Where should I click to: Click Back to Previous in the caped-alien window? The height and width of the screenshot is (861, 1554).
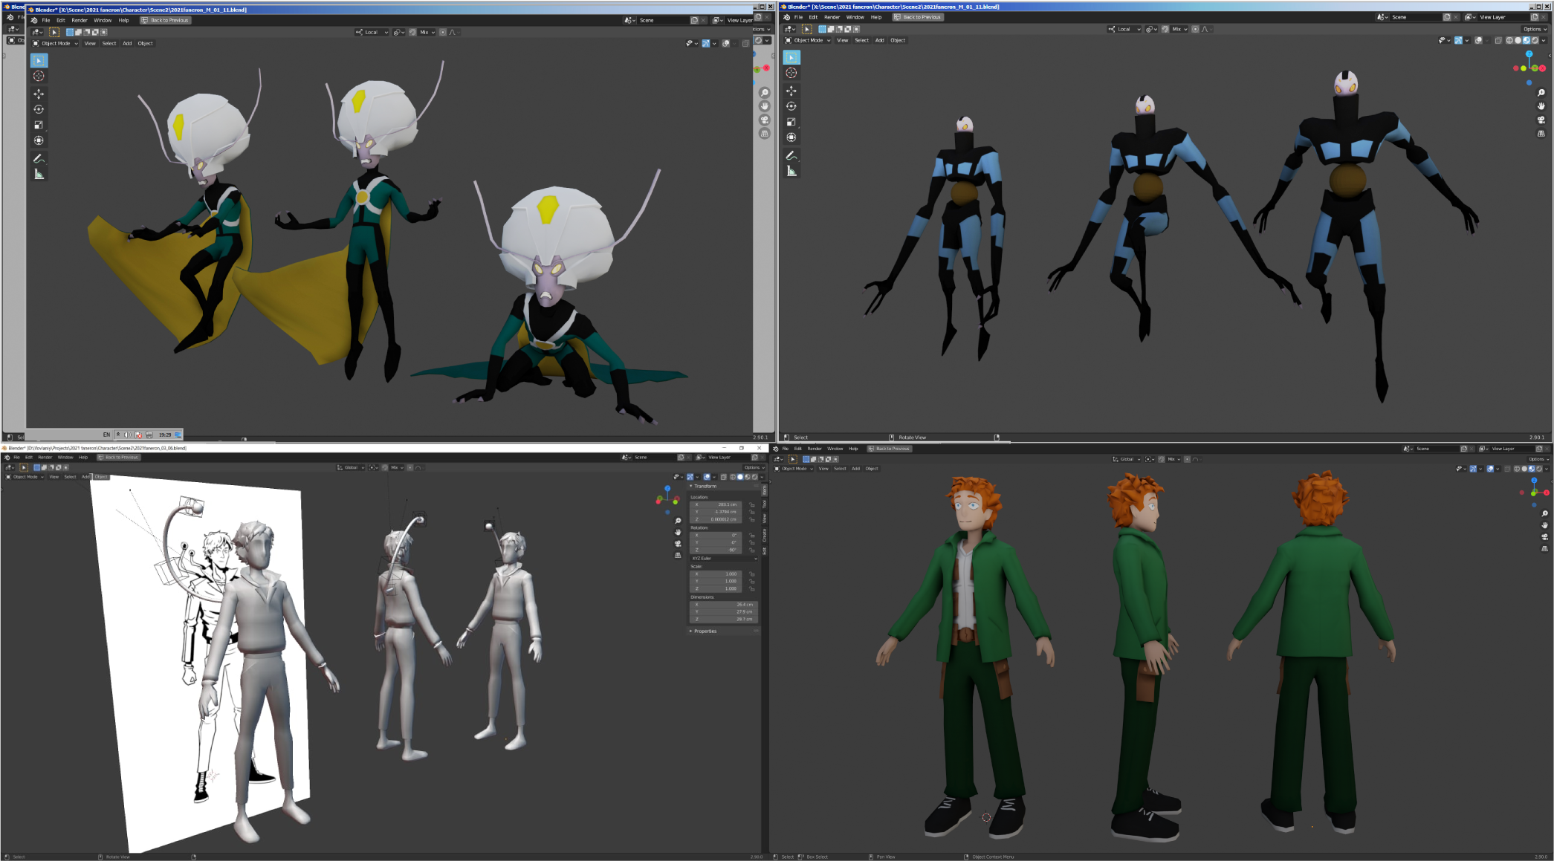(x=165, y=20)
